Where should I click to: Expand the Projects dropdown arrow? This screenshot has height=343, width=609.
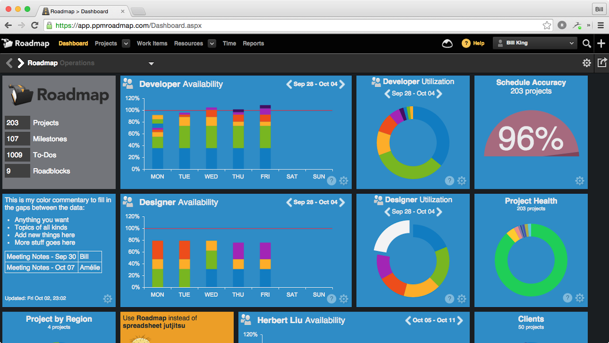[x=126, y=43]
